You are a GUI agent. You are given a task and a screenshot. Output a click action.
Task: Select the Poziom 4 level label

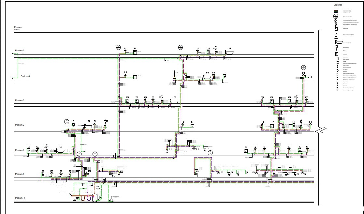pyautogui.click(x=25, y=76)
